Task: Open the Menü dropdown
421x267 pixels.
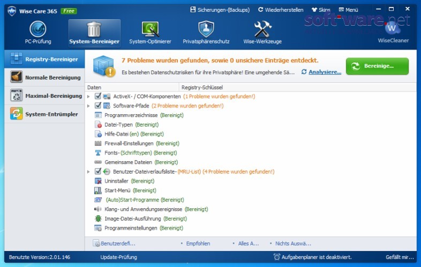Action: coord(348,10)
